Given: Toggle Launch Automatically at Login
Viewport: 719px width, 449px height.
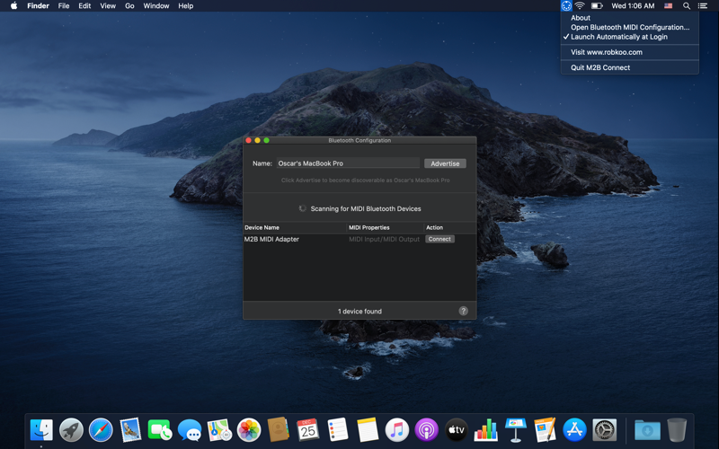Looking at the screenshot, I should [x=619, y=37].
